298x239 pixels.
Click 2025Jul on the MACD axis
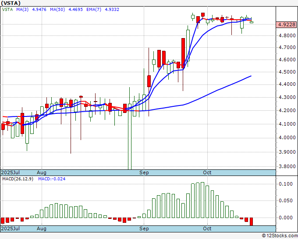[11, 228]
